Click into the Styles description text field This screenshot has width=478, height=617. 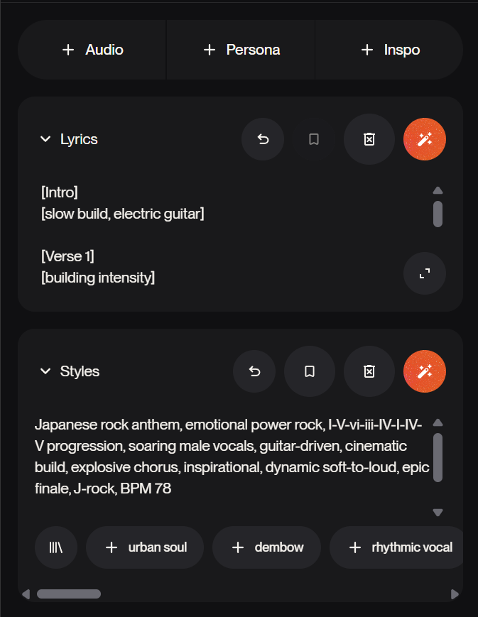coord(229,457)
